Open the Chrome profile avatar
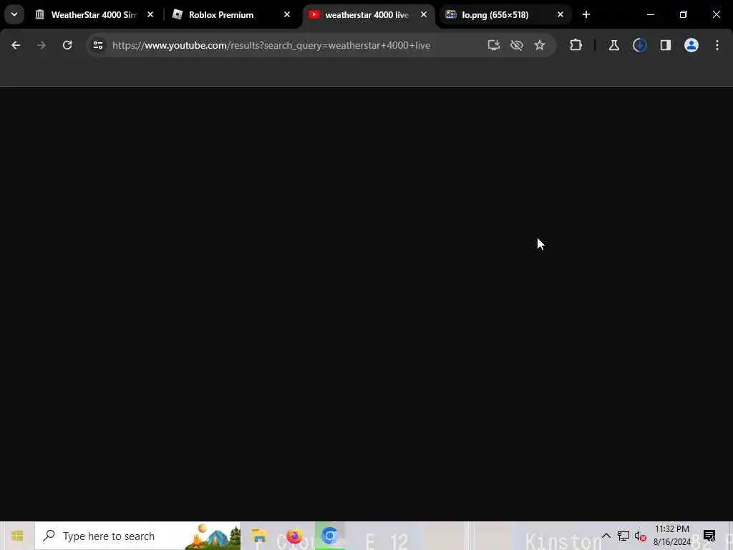Viewport: 733px width, 550px height. click(691, 45)
